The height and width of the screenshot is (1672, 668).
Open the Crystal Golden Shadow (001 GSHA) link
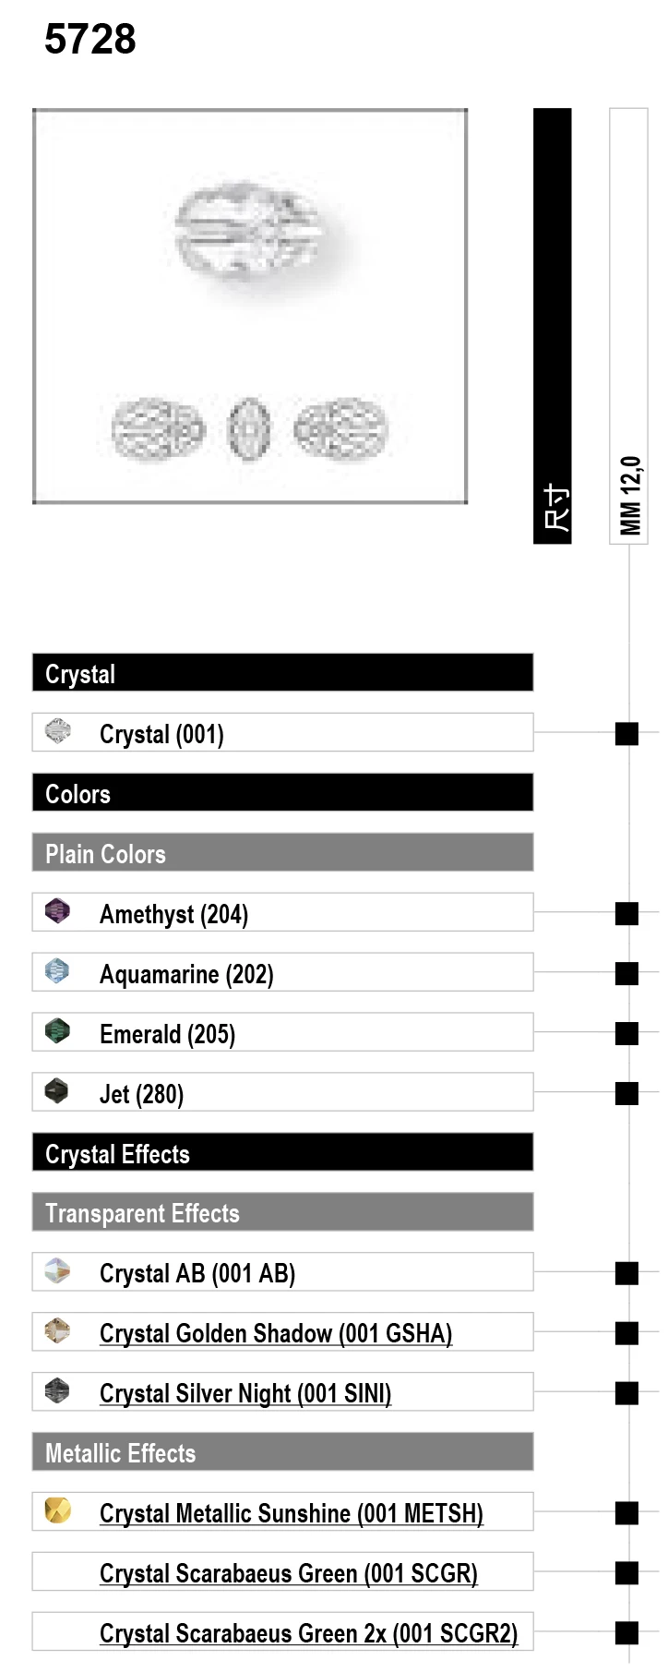tap(276, 1333)
